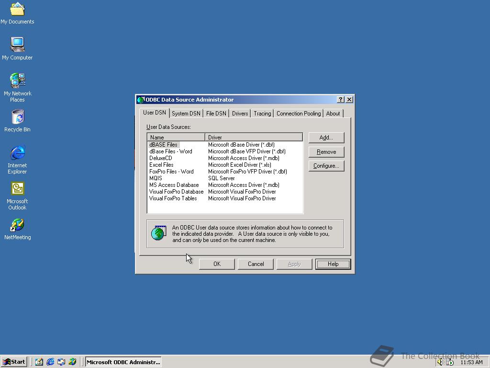Select the DeluxeCD data source
490x368 pixels.
(x=161, y=158)
